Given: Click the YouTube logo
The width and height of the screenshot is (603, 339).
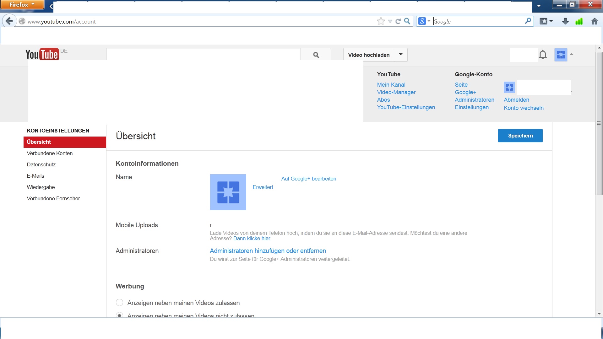Looking at the screenshot, I should pyautogui.click(x=42, y=54).
